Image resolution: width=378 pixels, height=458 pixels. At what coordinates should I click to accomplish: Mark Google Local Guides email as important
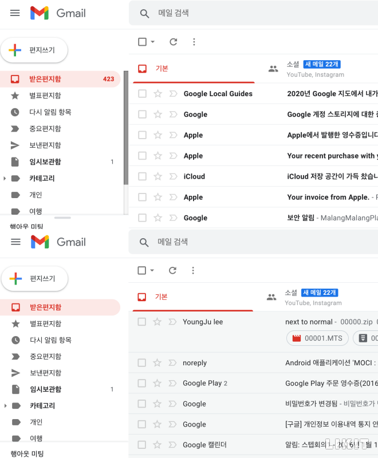(173, 93)
